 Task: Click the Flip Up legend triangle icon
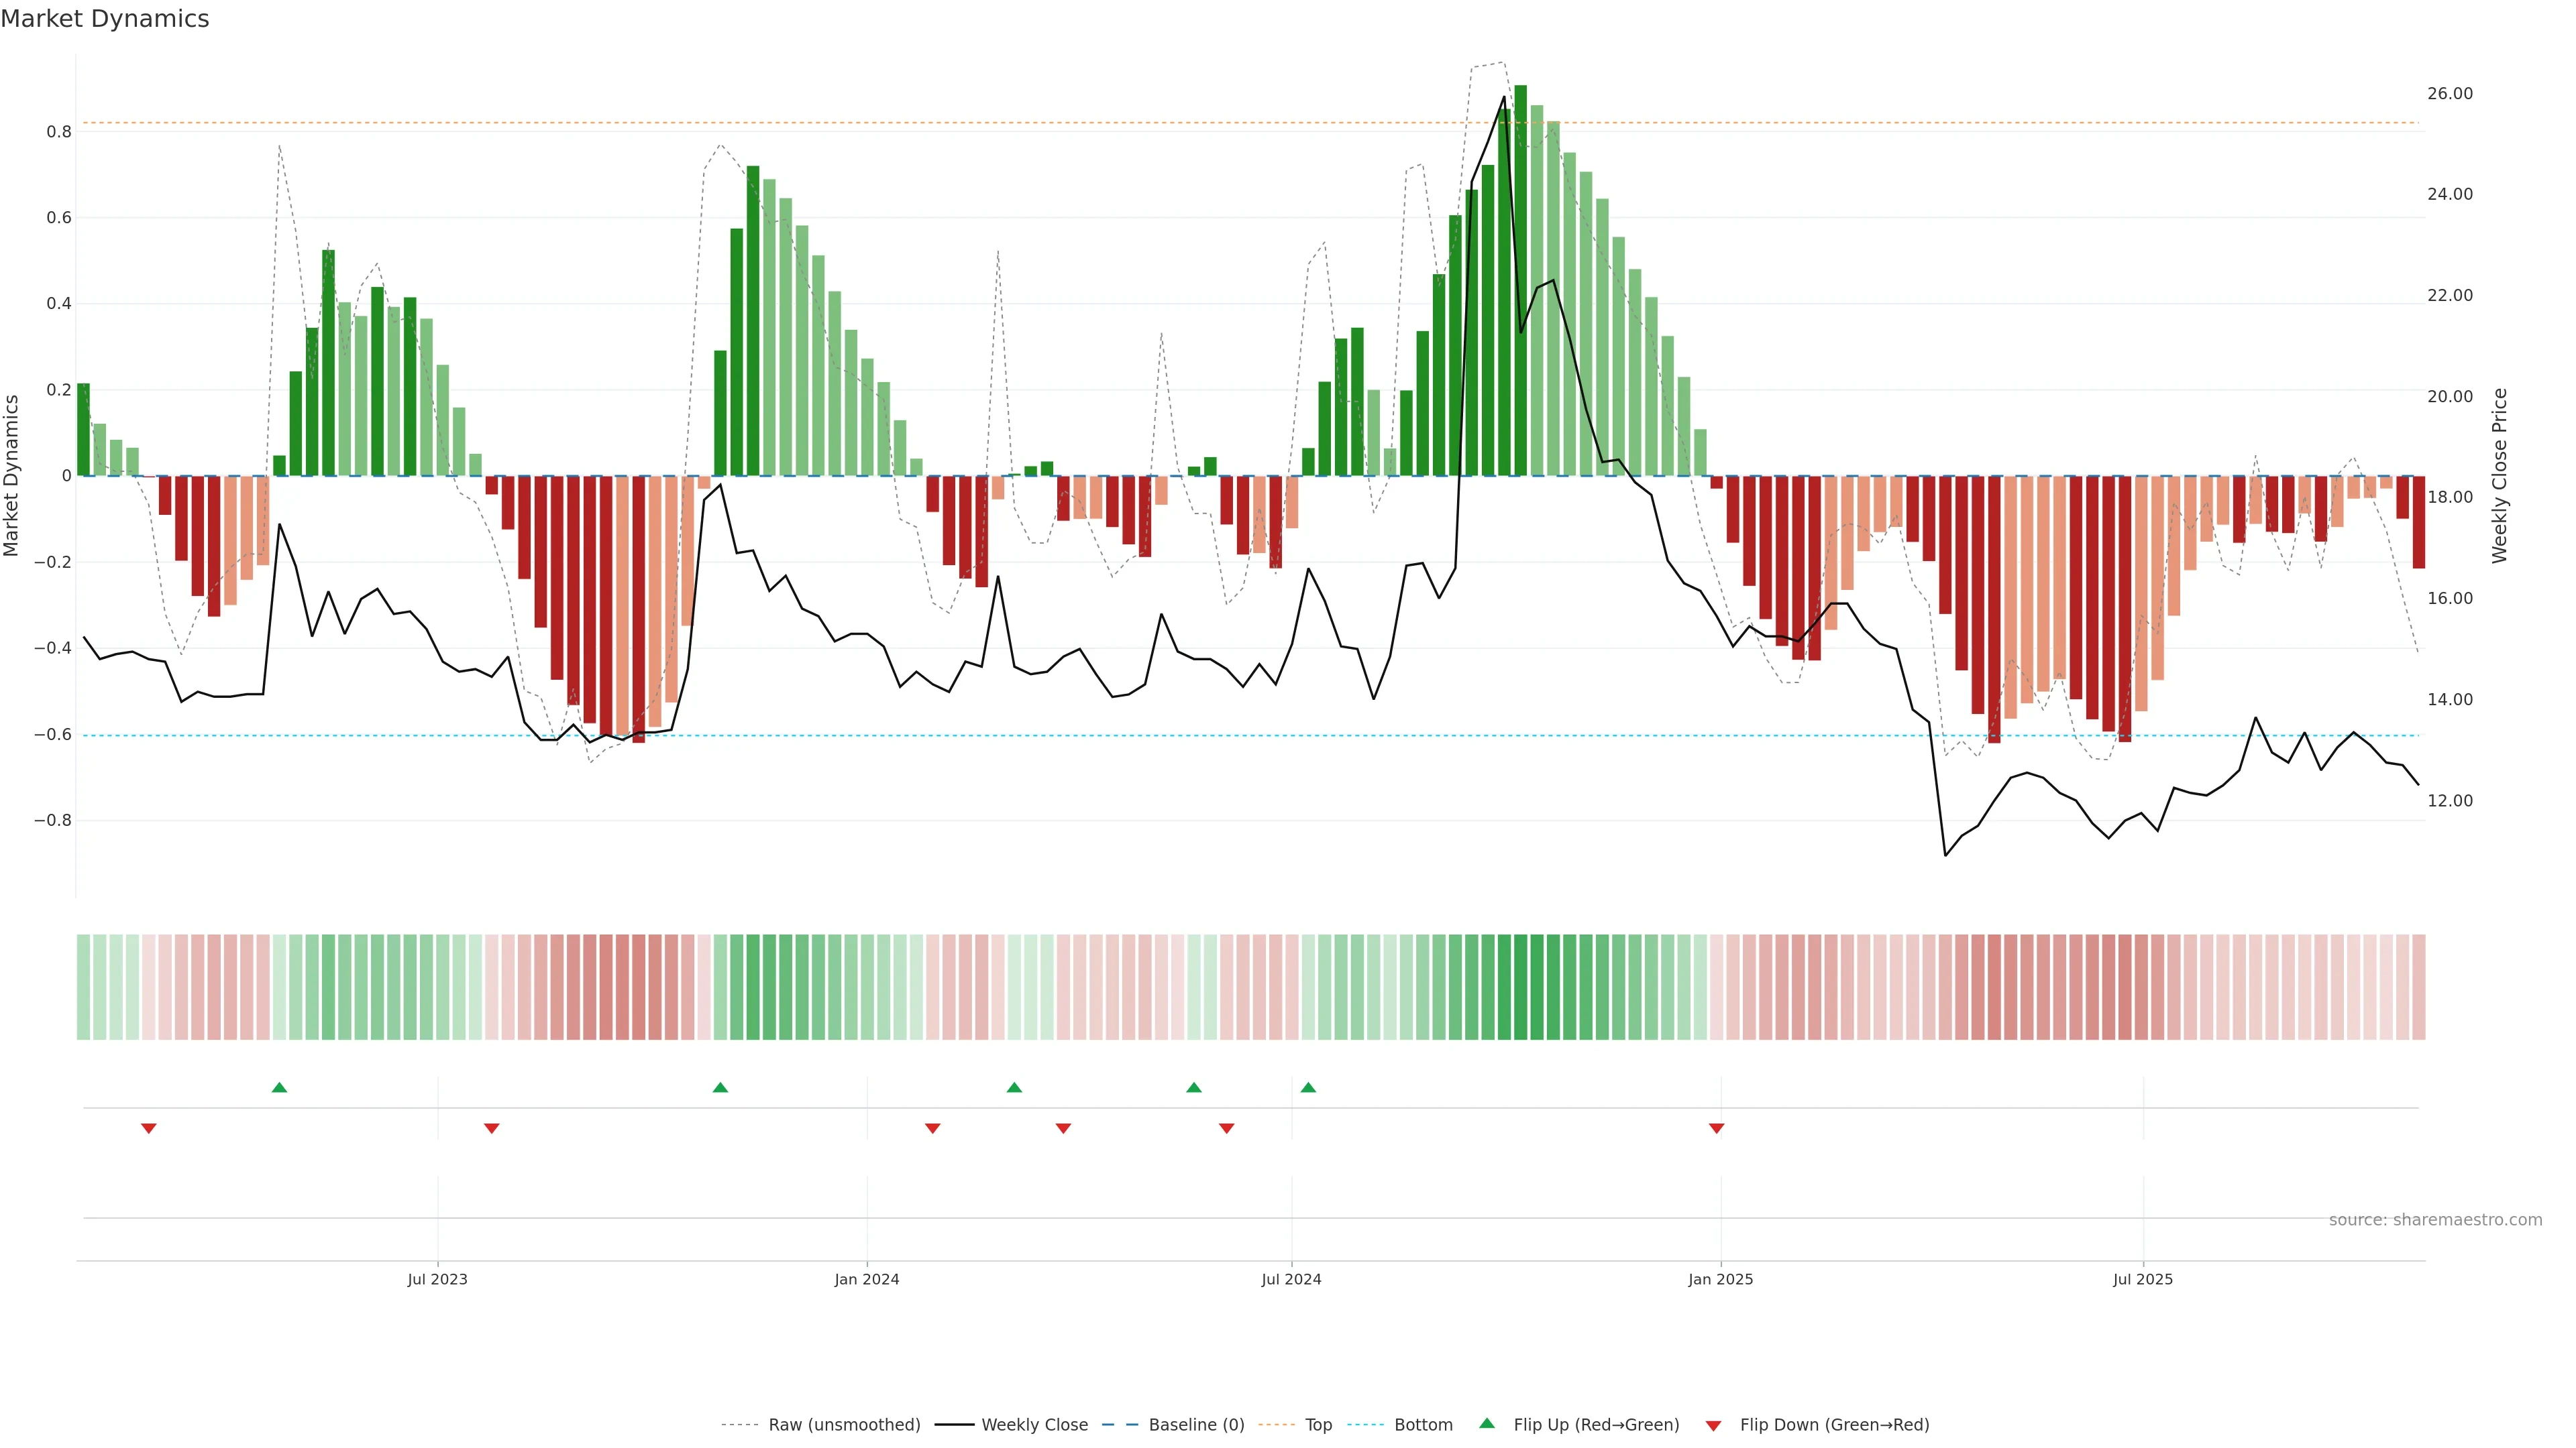pos(1487,1423)
